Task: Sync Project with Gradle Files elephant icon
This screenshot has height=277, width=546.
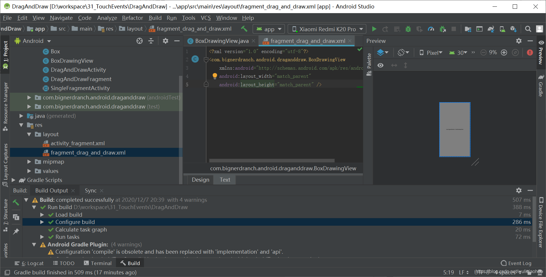Action: coord(491,29)
